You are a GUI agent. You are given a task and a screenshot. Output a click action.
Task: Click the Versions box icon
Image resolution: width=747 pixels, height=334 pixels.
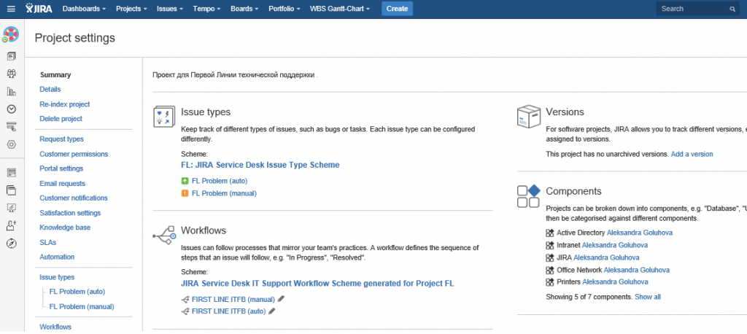click(529, 116)
